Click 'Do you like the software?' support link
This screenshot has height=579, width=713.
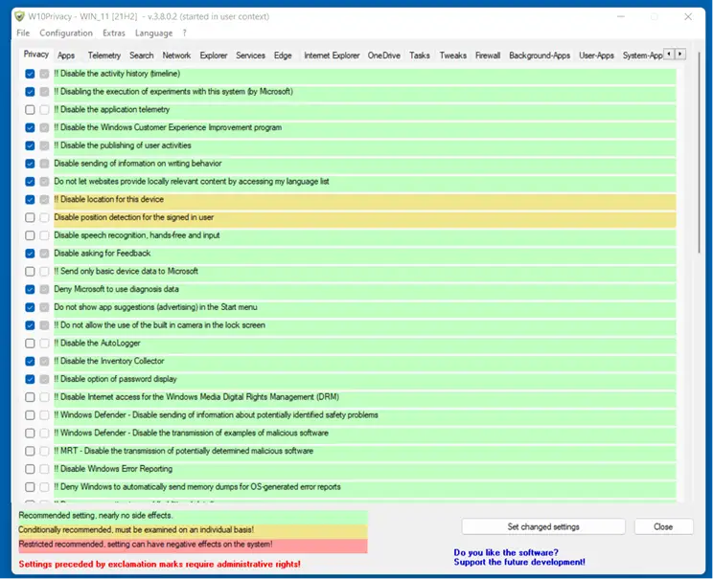tap(518, 557)
